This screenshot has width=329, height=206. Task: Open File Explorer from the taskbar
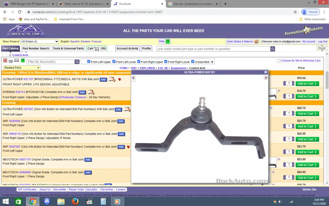pos(61,202)
